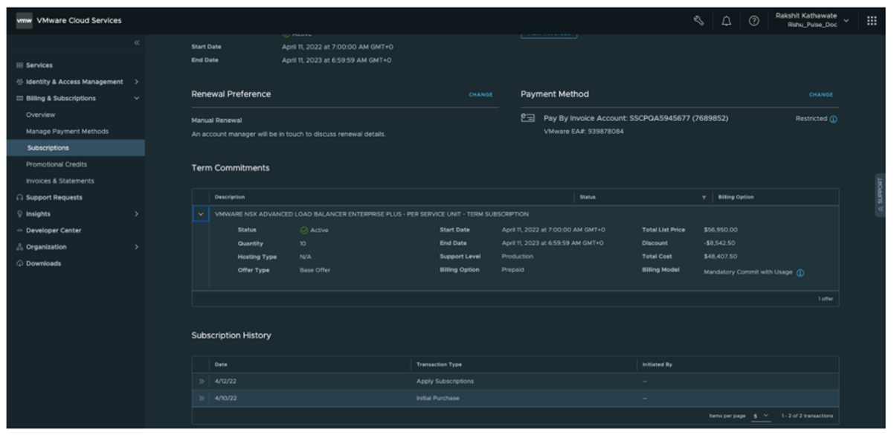Collapse the left navigation sidebar
Viewport: 894px width, 435px height.
136,43
